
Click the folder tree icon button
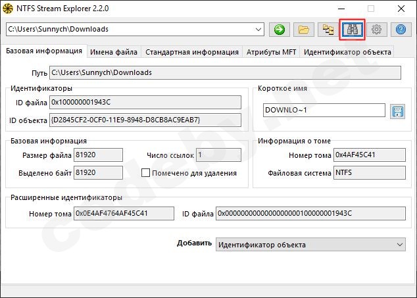327,30
